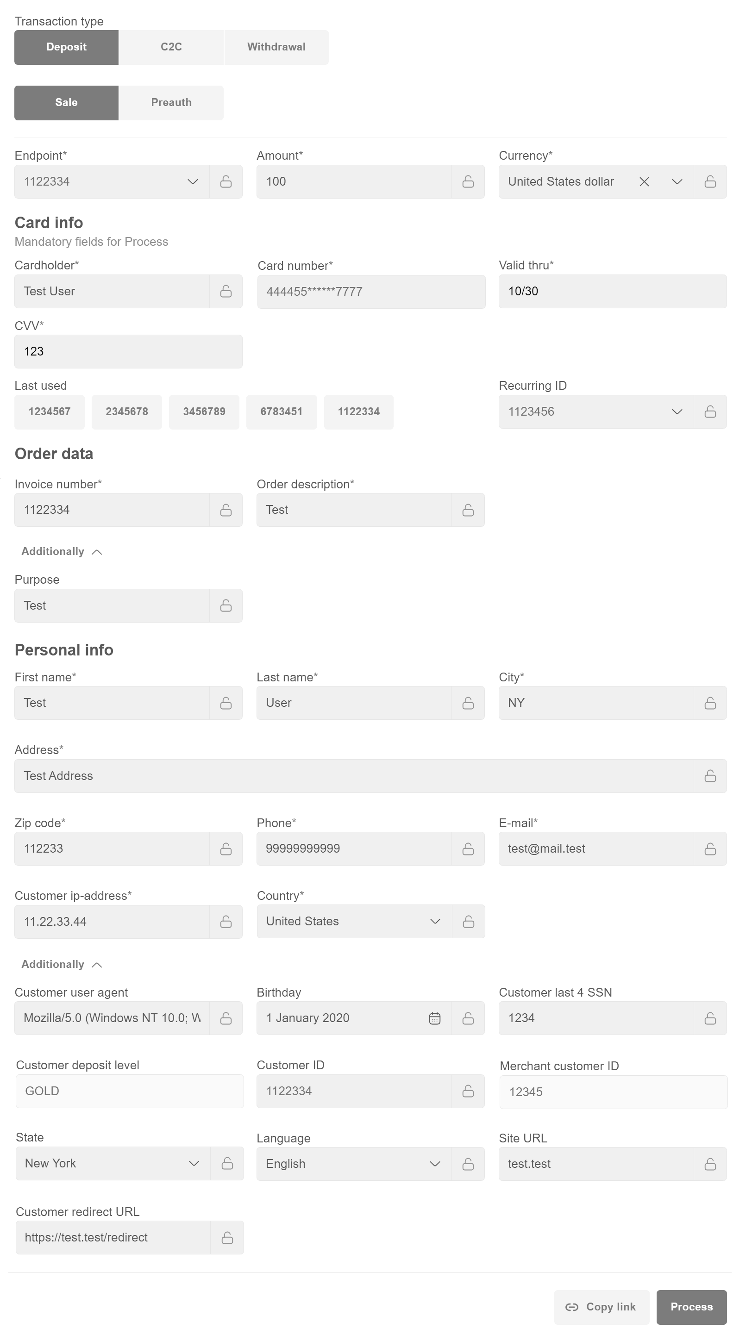Expand the Country dropdown showing United States

coord(434,922)
